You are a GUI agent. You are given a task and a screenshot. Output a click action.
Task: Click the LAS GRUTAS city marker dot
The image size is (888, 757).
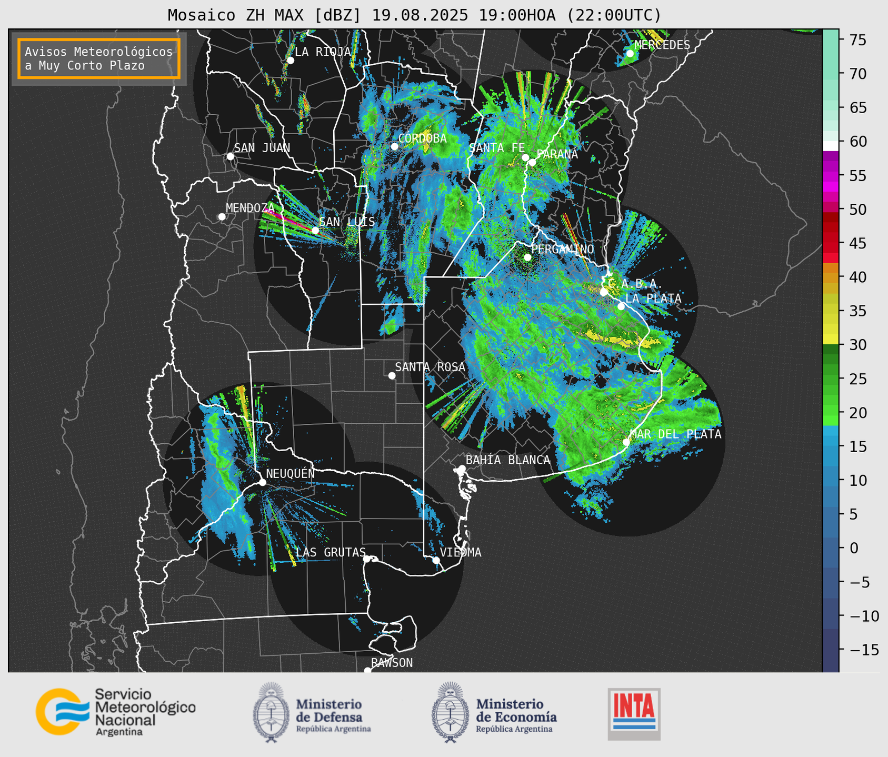point(367,559)
